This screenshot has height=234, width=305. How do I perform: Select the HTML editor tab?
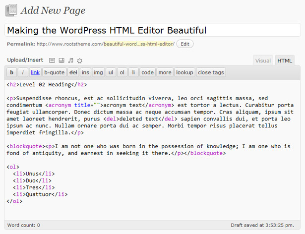(x=285, y=60)
